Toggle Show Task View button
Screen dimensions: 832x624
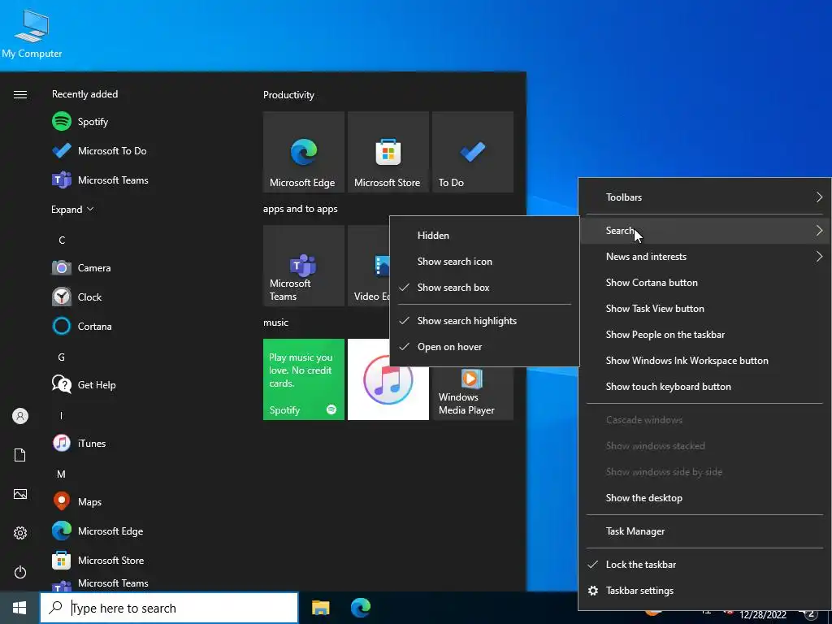click(x=705, y=308)
